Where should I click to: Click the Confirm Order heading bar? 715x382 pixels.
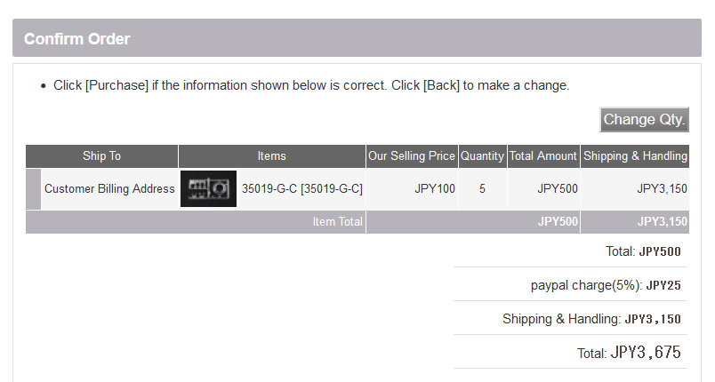357,38
